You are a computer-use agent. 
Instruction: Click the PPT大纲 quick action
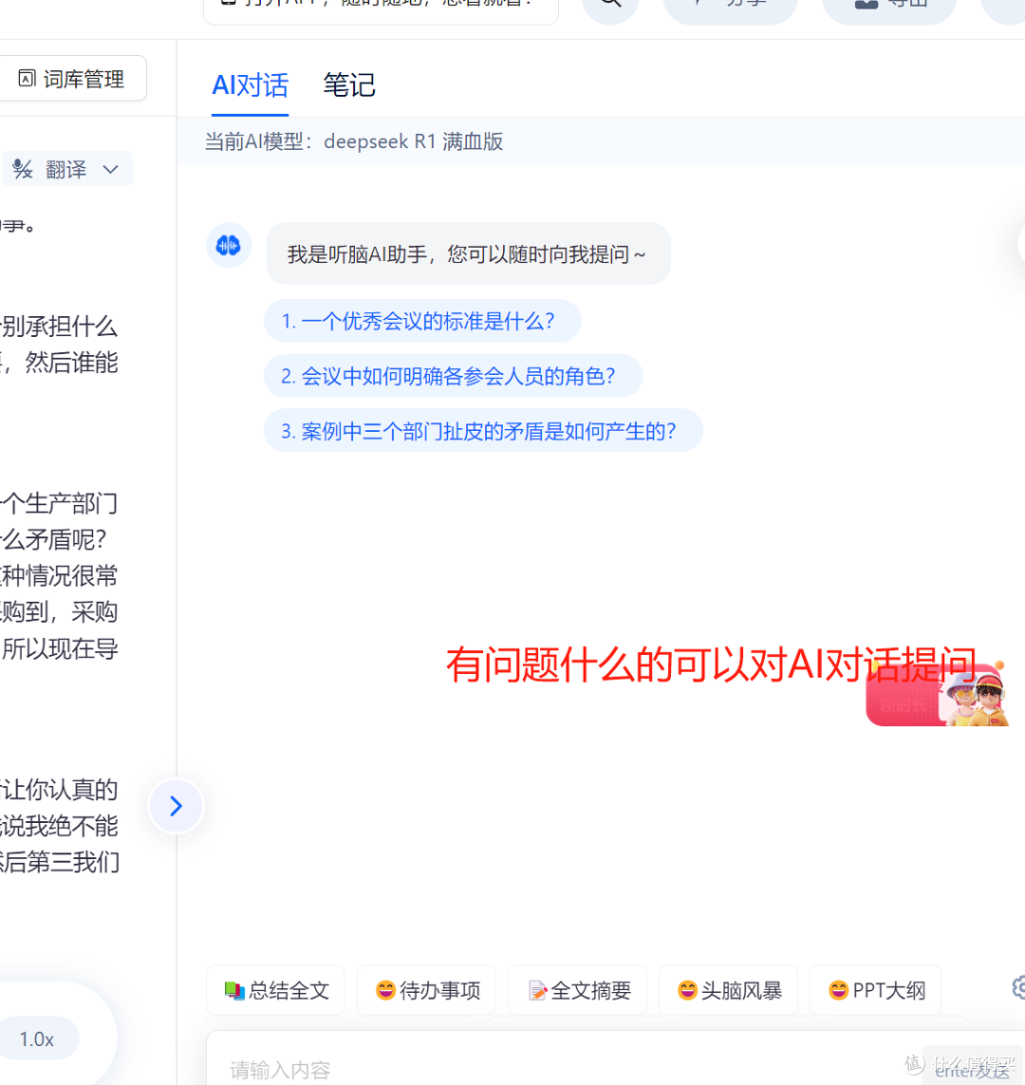(876, 990)
